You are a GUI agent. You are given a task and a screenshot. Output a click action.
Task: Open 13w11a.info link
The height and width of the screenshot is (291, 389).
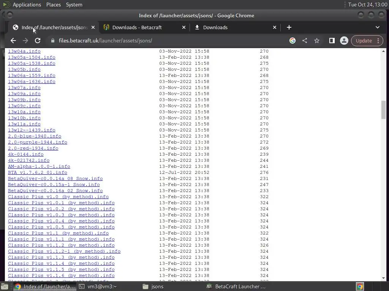pos(24,124)
